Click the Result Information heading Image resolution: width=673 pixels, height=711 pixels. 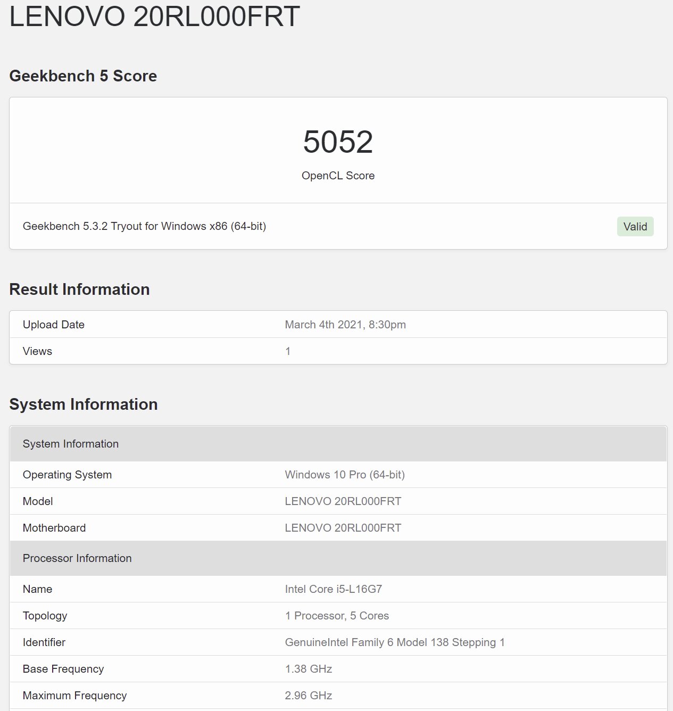[79, 289]
